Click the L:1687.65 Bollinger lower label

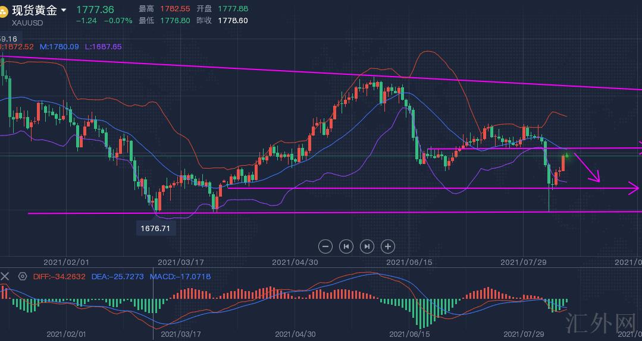pyautogui.click(x=103, y=46)
